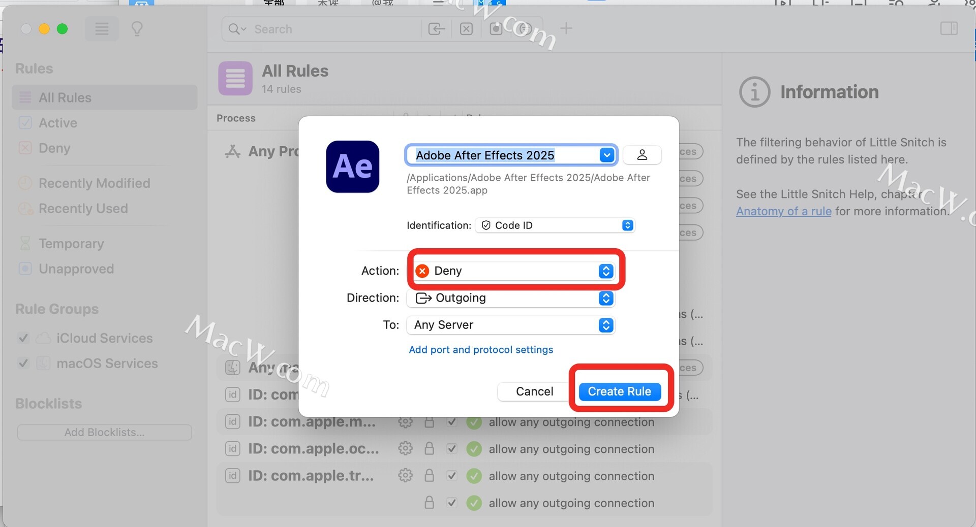The width and height of the screenshot is (976, 527).
Task: Open the process name dropdown arrow
Action: click(606, 155)
